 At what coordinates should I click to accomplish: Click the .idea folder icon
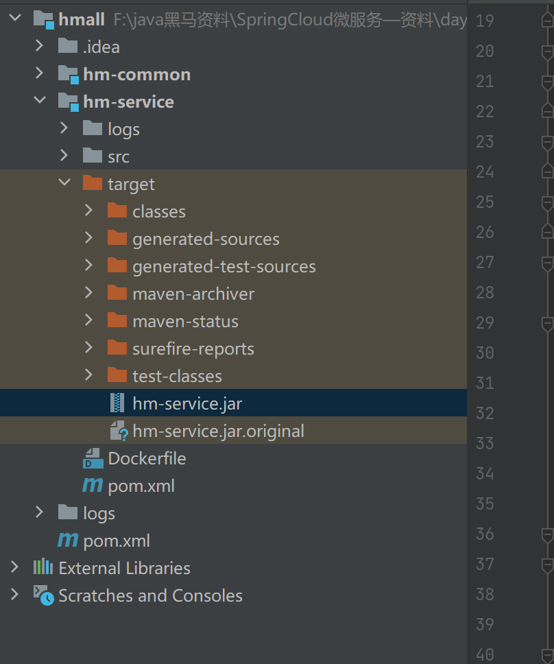(x=68, y=46)
